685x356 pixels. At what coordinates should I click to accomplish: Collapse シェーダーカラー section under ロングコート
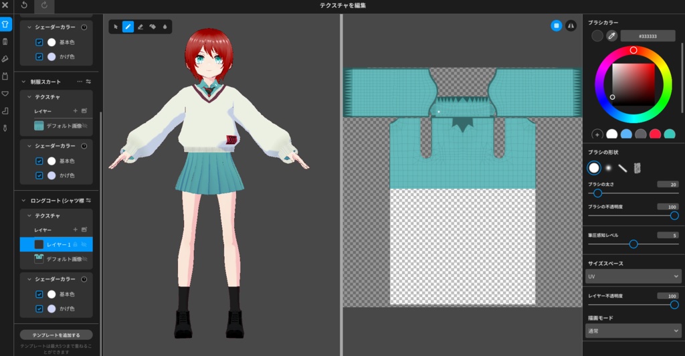(x=29, y=279)
